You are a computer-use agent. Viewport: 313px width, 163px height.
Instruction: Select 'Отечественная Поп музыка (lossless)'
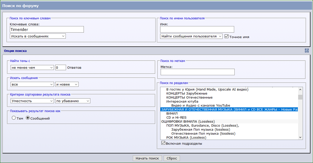point(229,133)
